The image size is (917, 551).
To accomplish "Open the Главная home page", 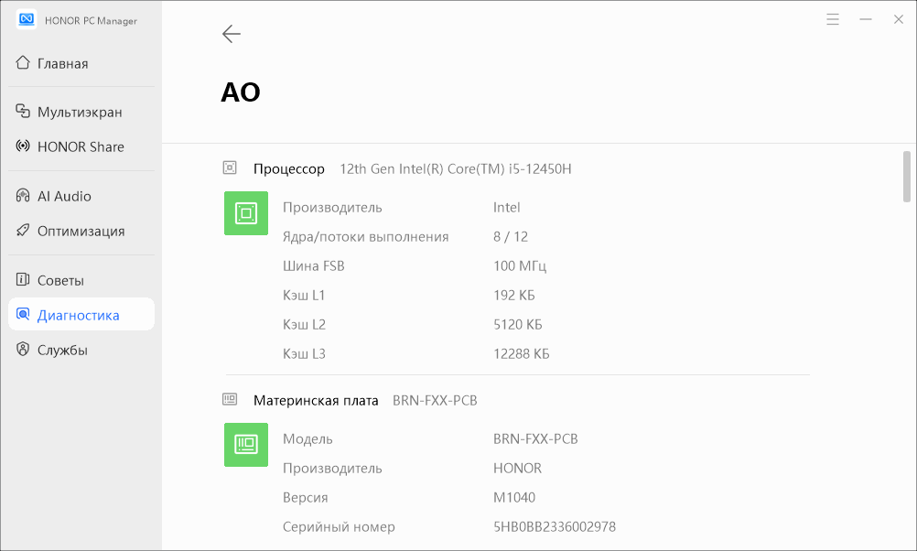I will (x=62, y=63).
